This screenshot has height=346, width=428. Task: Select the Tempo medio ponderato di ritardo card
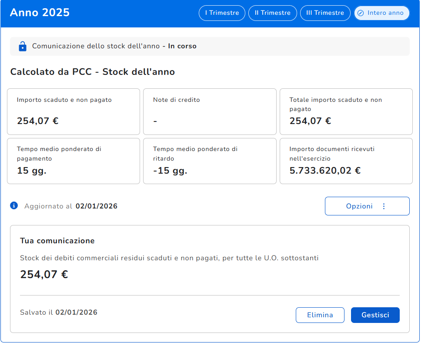pos(210,161)
